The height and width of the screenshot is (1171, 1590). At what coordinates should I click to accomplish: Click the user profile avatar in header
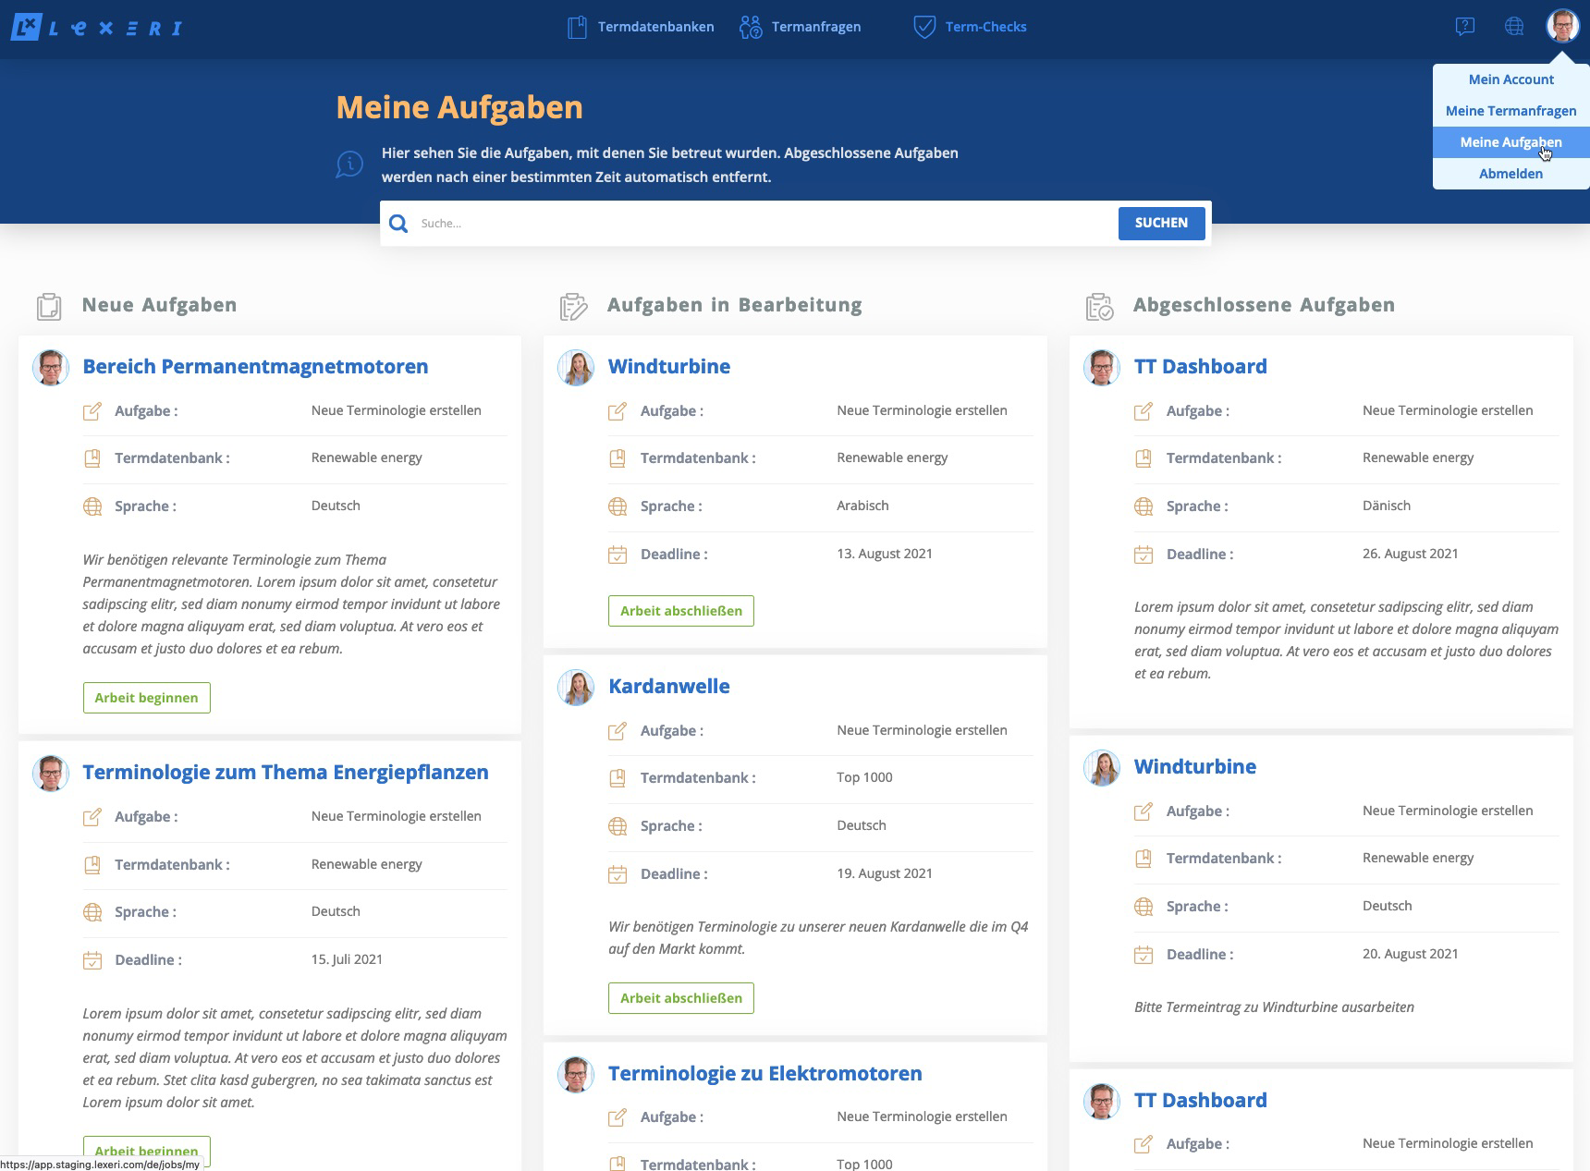pyautogui.click(x=1563, y=26)
